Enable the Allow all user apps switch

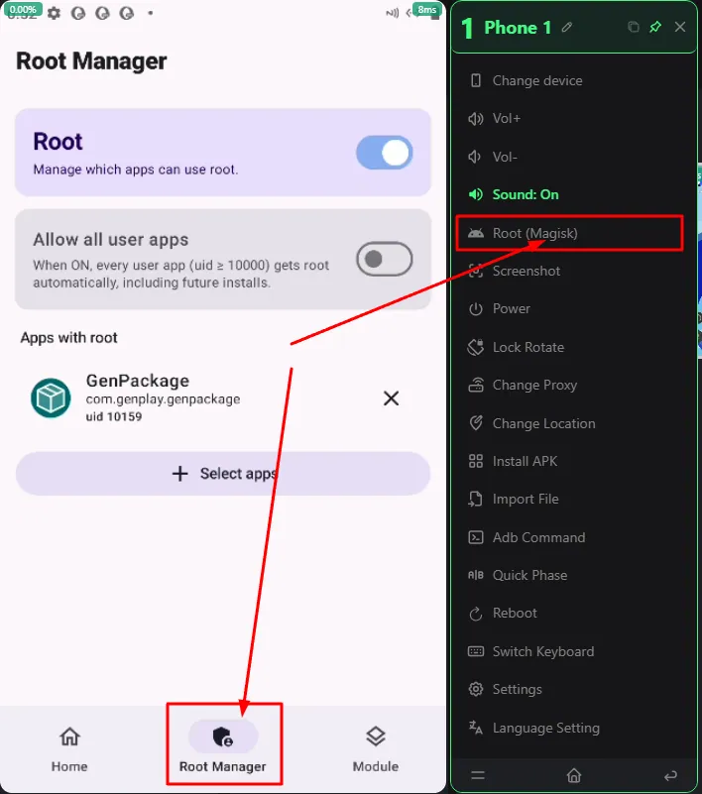(x=385, y=259)
